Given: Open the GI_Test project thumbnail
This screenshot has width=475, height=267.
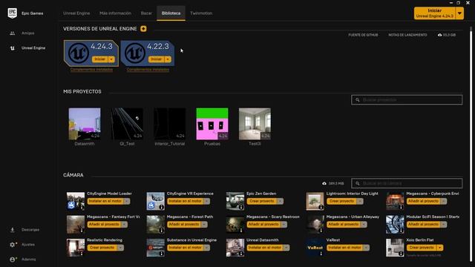Looking at the screenshot, I should click(127, 124).
